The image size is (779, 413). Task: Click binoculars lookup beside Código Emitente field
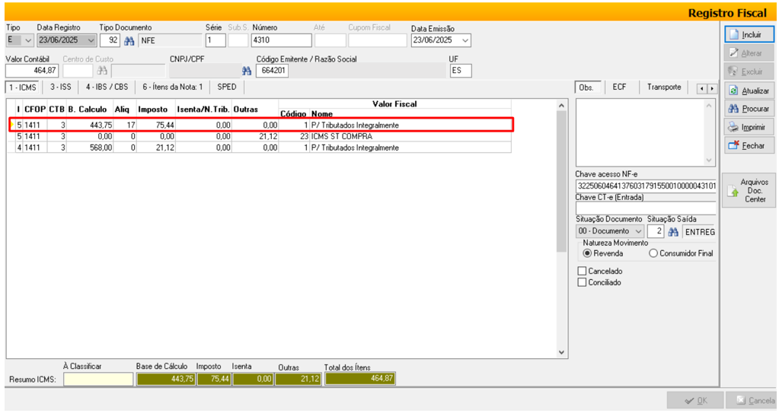[247, 71]
